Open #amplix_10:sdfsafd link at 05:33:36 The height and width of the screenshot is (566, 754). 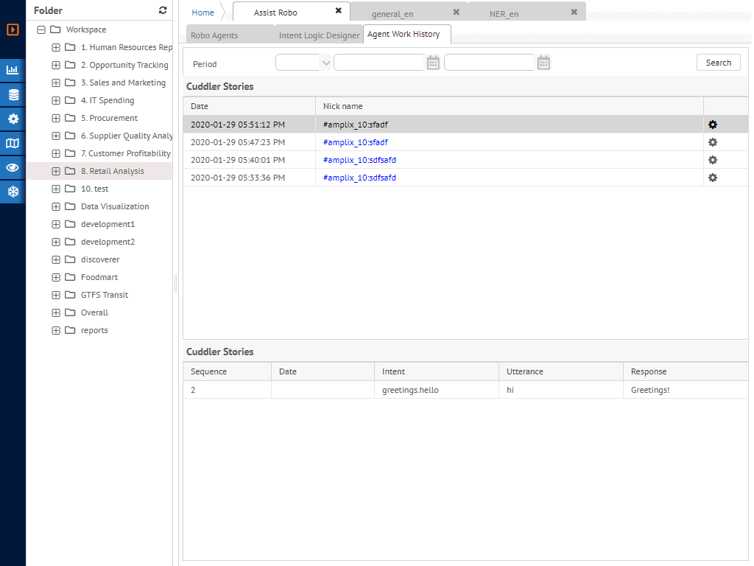pyautogui.click(x=359, y=178)
